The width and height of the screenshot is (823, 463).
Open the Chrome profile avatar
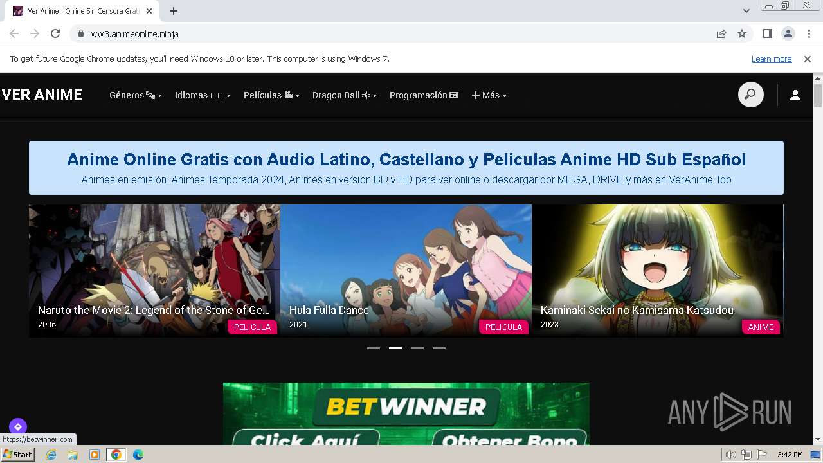pyautogui.click(x=788, y=33)
